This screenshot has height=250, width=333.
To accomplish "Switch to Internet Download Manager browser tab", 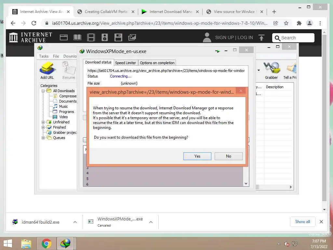I will pos(170,12).
